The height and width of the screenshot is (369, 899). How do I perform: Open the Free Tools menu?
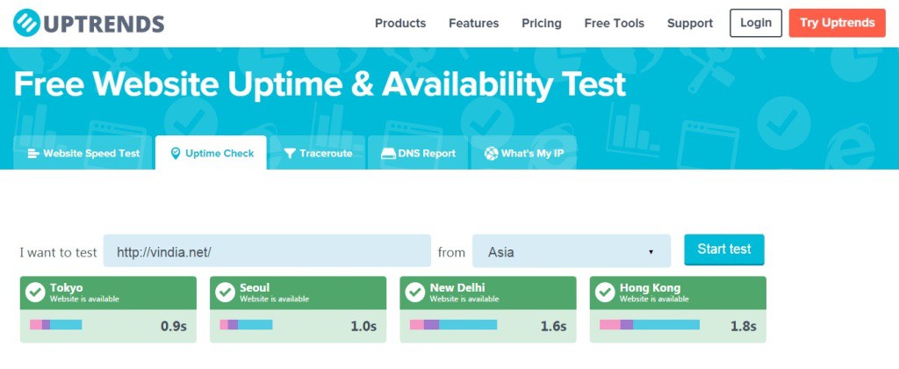click(x=614, y=23)
